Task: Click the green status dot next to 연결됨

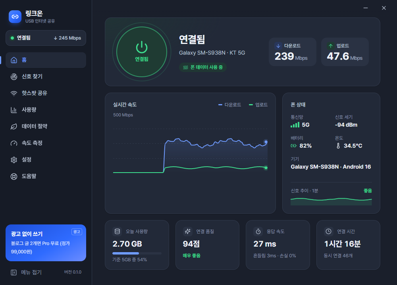Action: tap(12, 38)
